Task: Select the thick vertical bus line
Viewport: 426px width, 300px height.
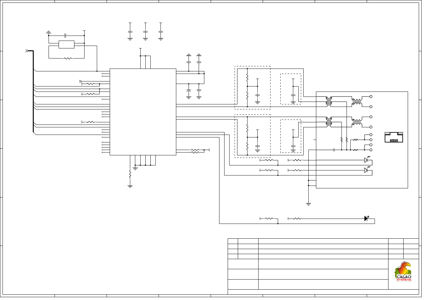Action: tap(33, 92)
